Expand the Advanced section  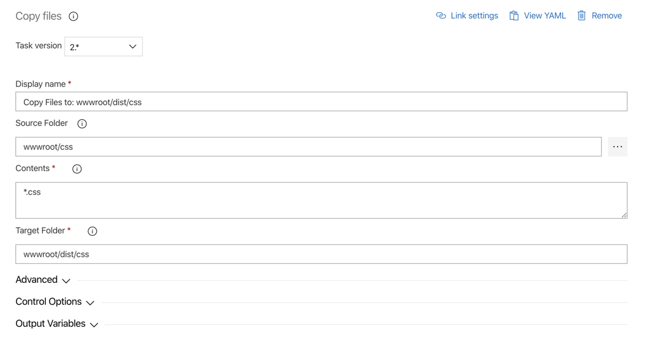(x=43, y=280)
